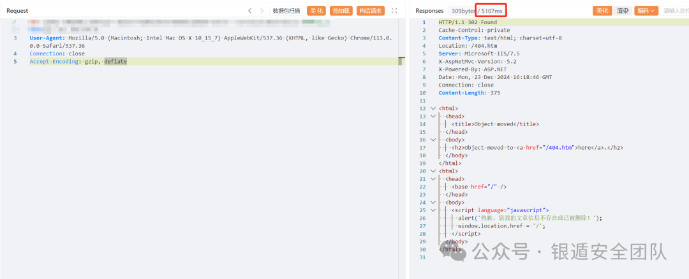Collapse the body block on line 16
The image size is (689, 279).
pos(433,140)
